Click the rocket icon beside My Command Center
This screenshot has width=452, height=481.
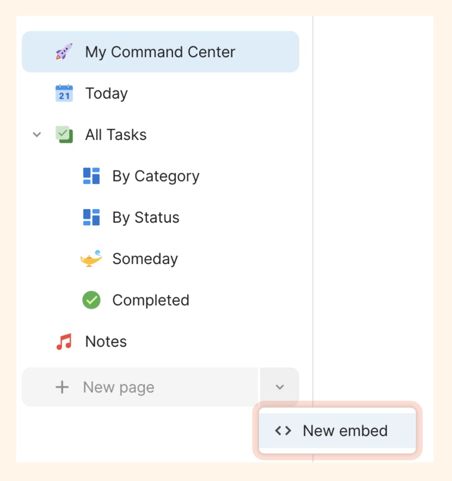pos(64,52)
